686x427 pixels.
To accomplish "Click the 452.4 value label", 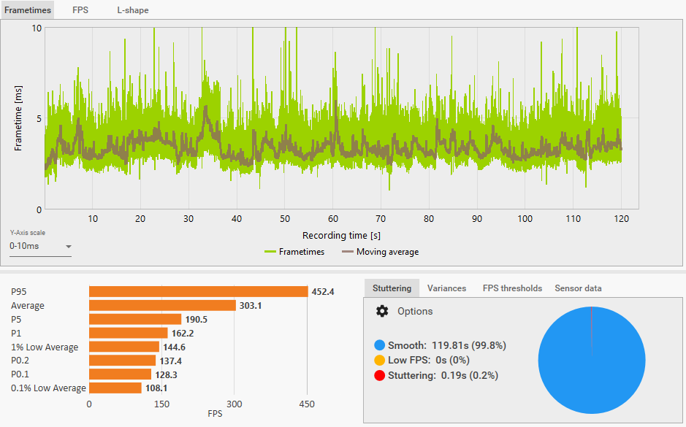I will coord(323,291).
